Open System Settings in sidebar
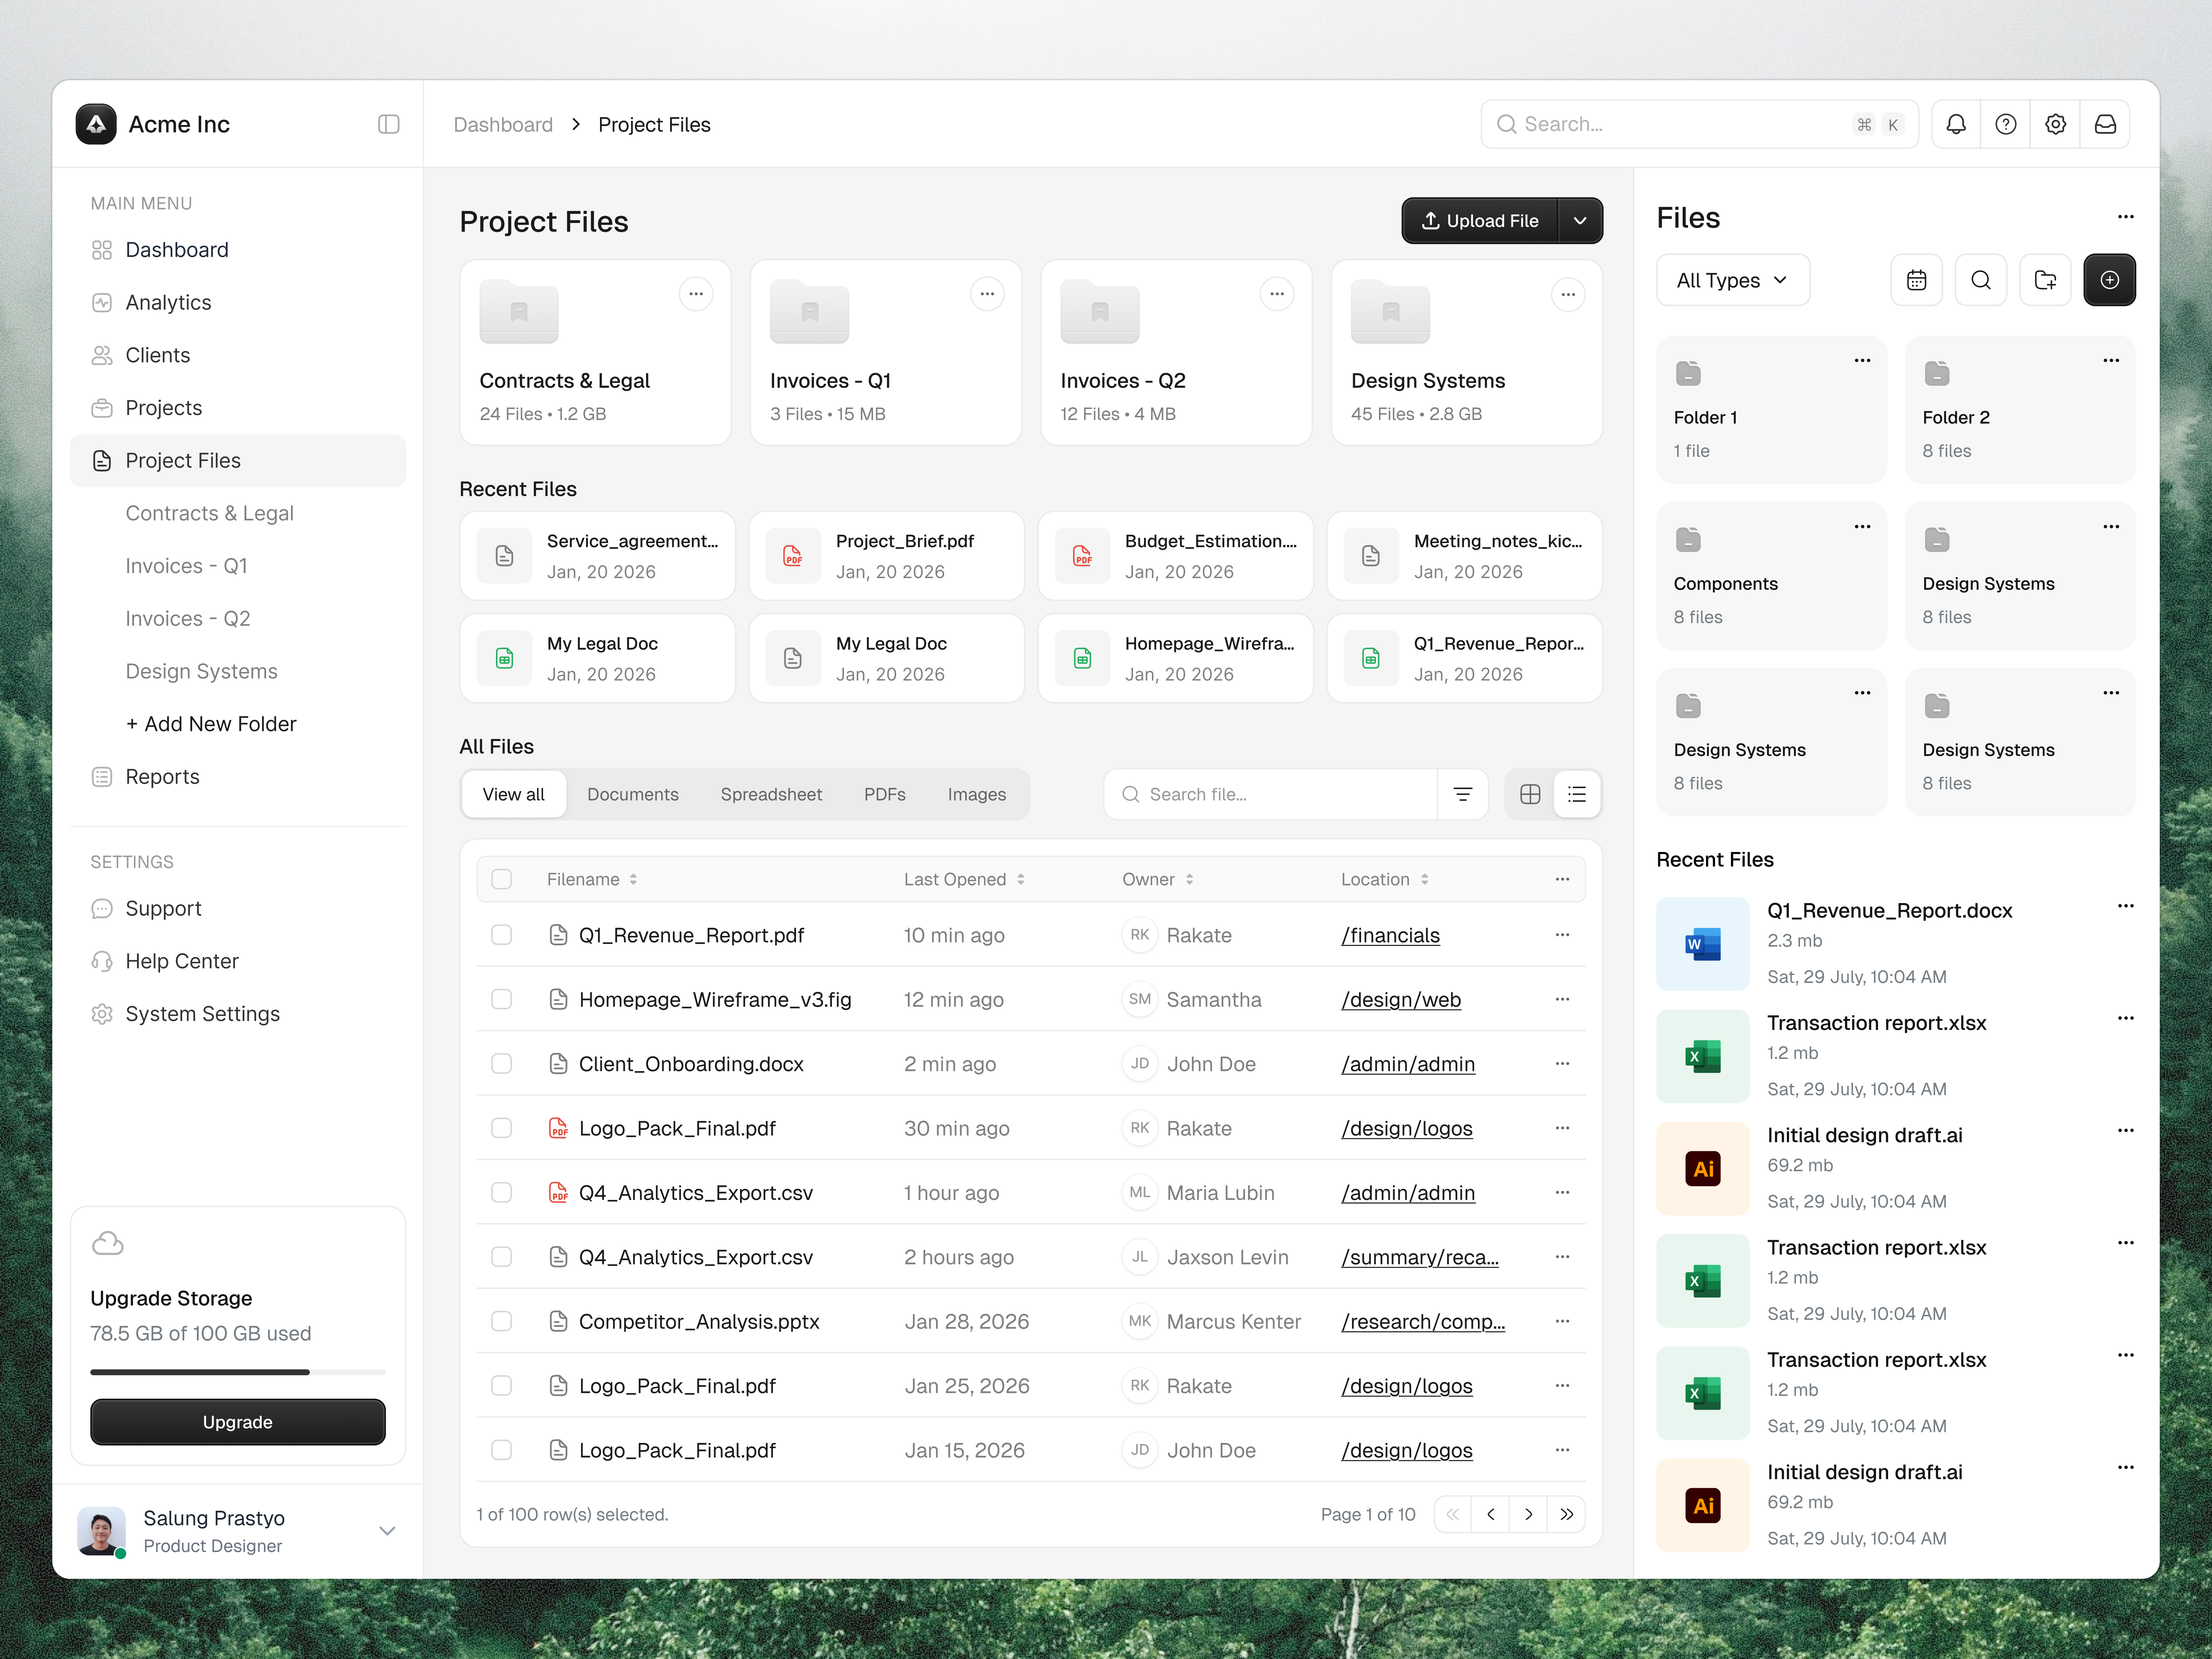This screenshot has height=1659, width=2212. [238, 1014]
